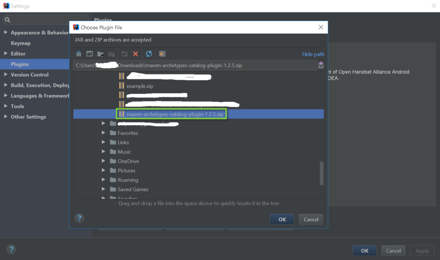Click the file path input field
Screen dimensions: 440x260
[x=196, y=65]
